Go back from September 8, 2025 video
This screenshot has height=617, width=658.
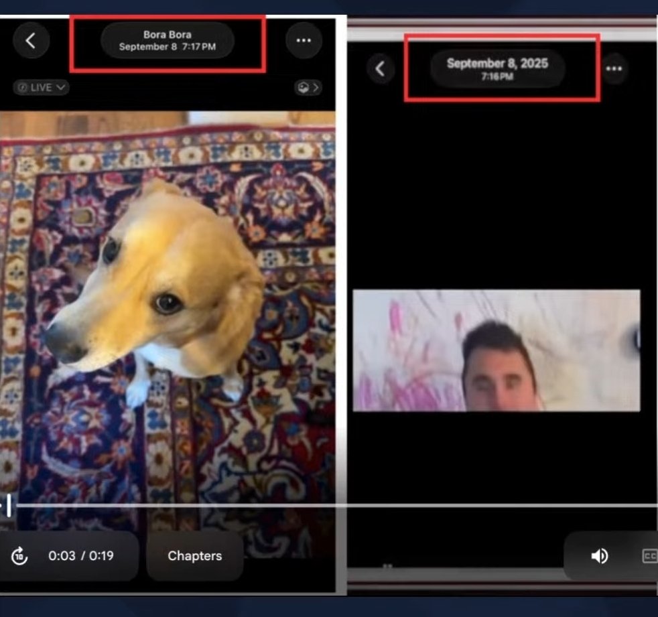pos(381,68)
